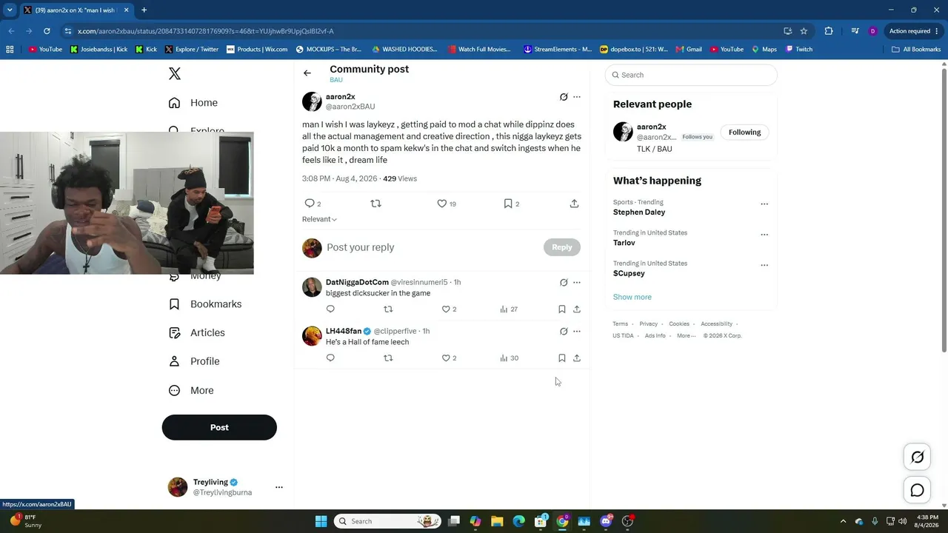This screenshot has height=533, width=948.
Task: Open Grok floating button
Action: tap(917, 457)
